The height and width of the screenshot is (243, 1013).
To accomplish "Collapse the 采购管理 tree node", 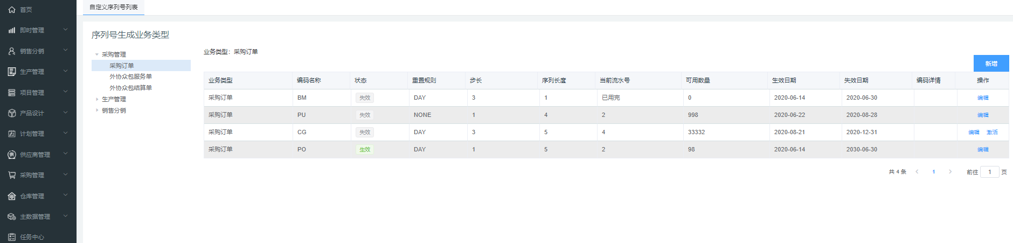I will click(97, 54).
